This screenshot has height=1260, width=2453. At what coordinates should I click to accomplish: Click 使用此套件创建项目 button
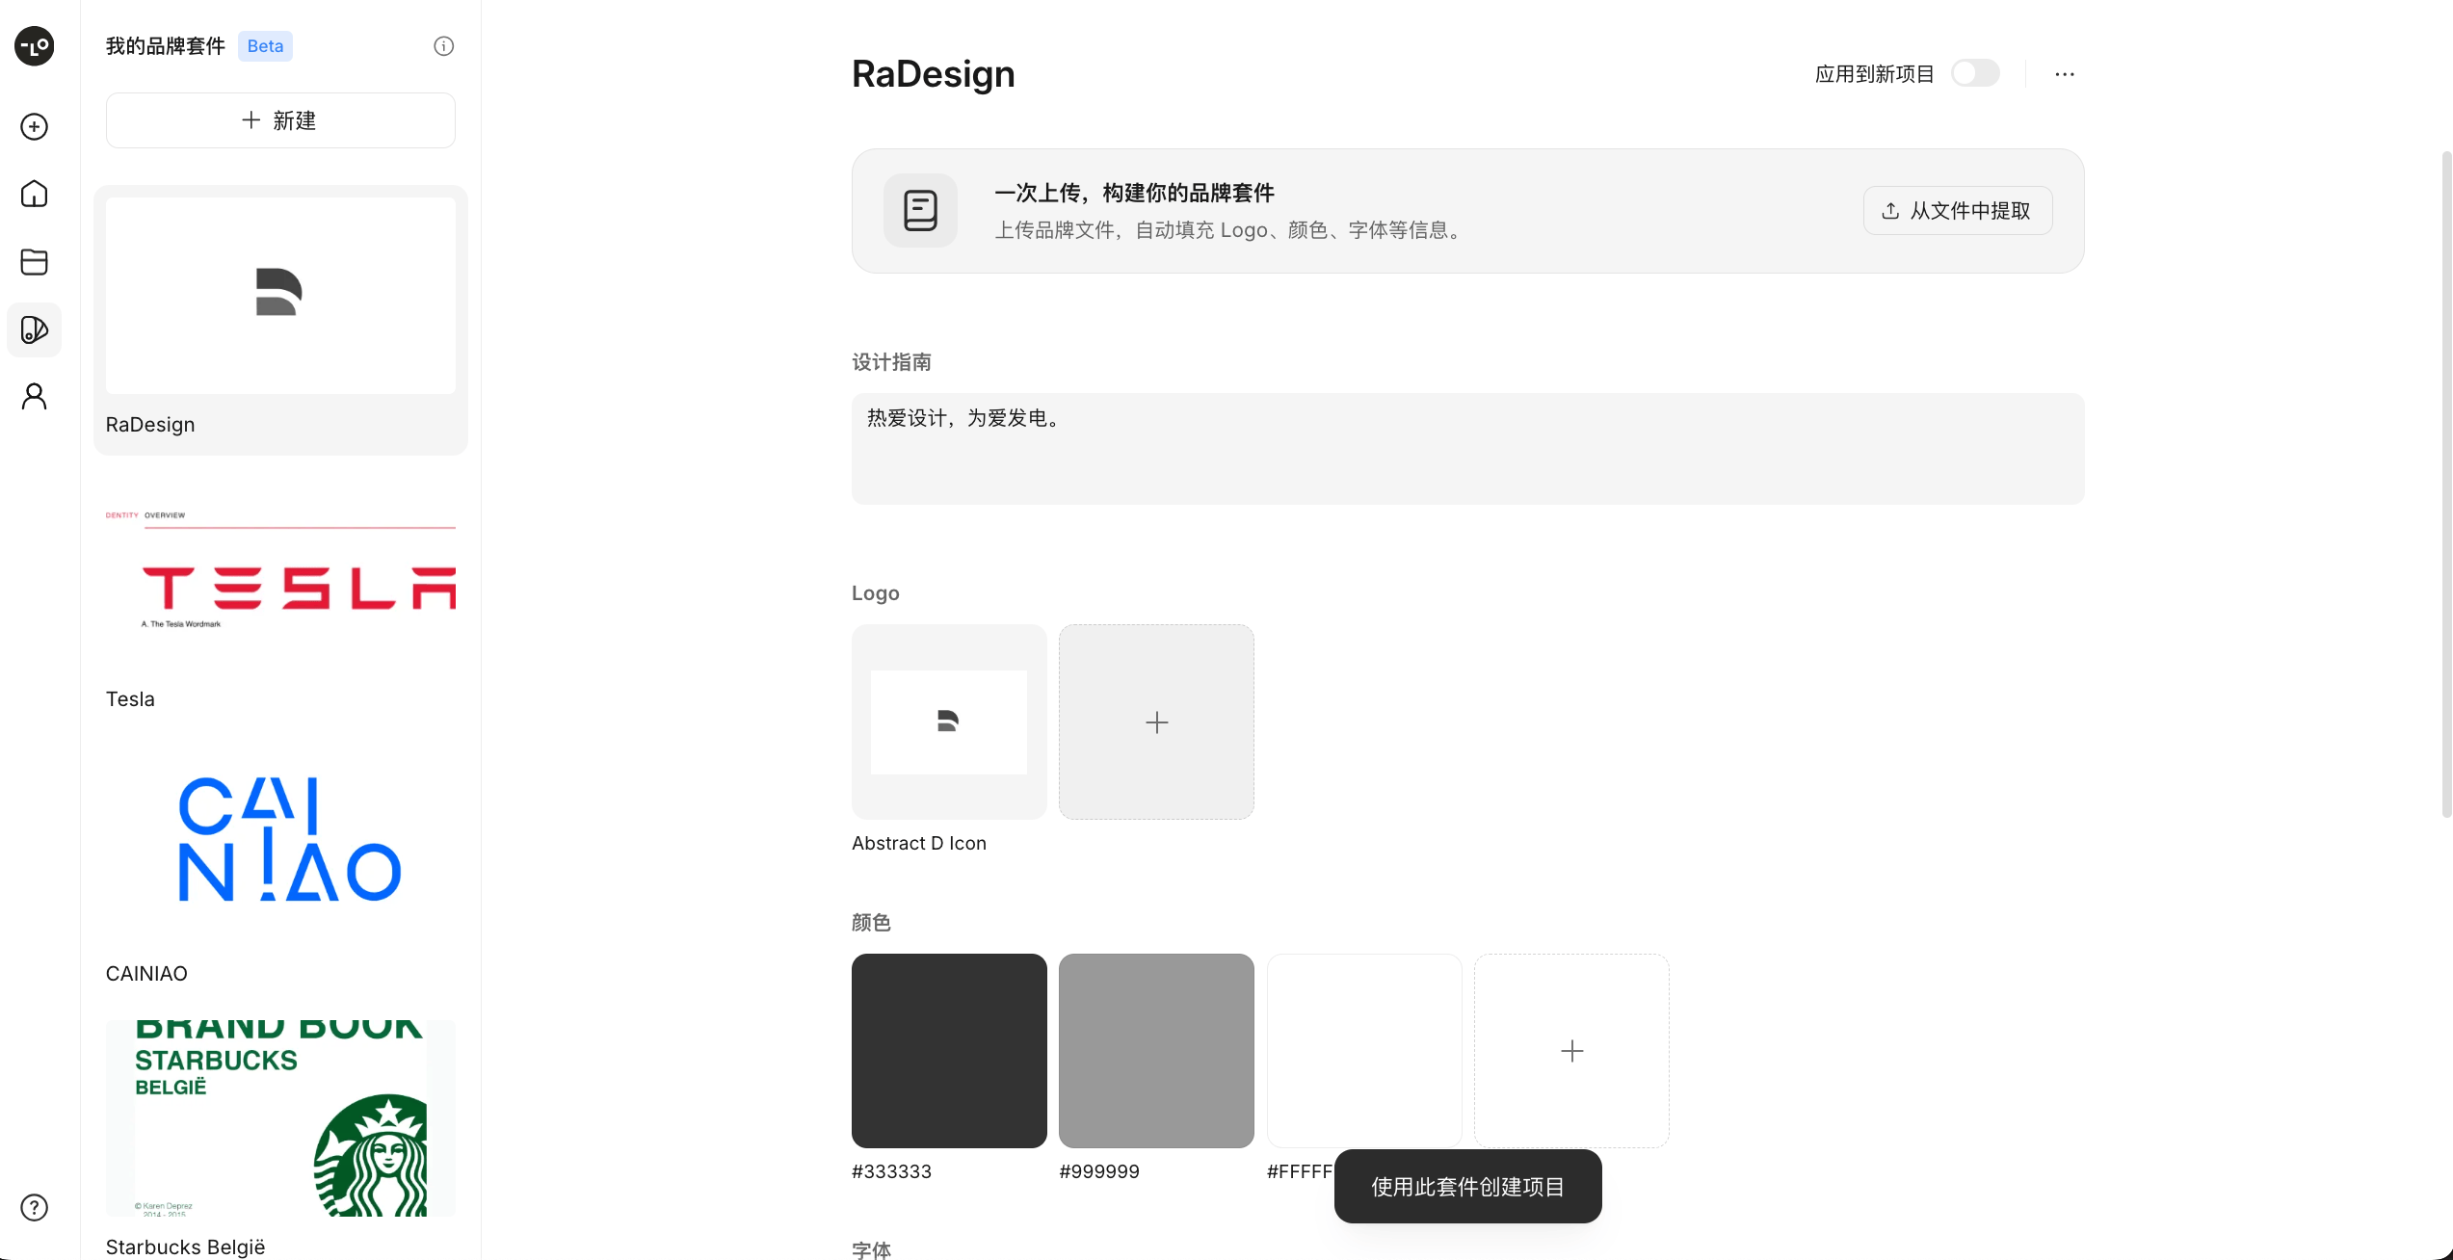(x=1467, y=1187)
